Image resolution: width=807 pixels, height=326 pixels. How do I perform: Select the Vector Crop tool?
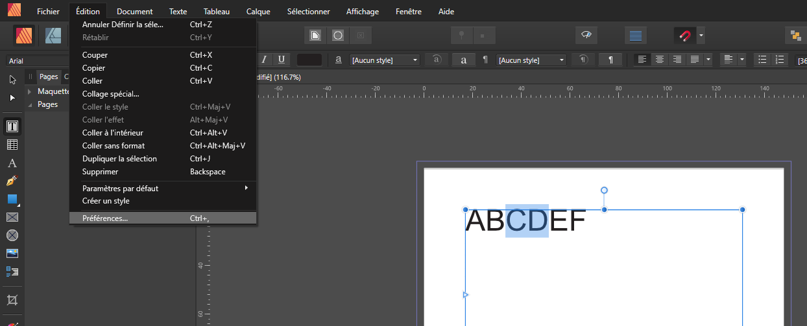[x=12, y=300]
